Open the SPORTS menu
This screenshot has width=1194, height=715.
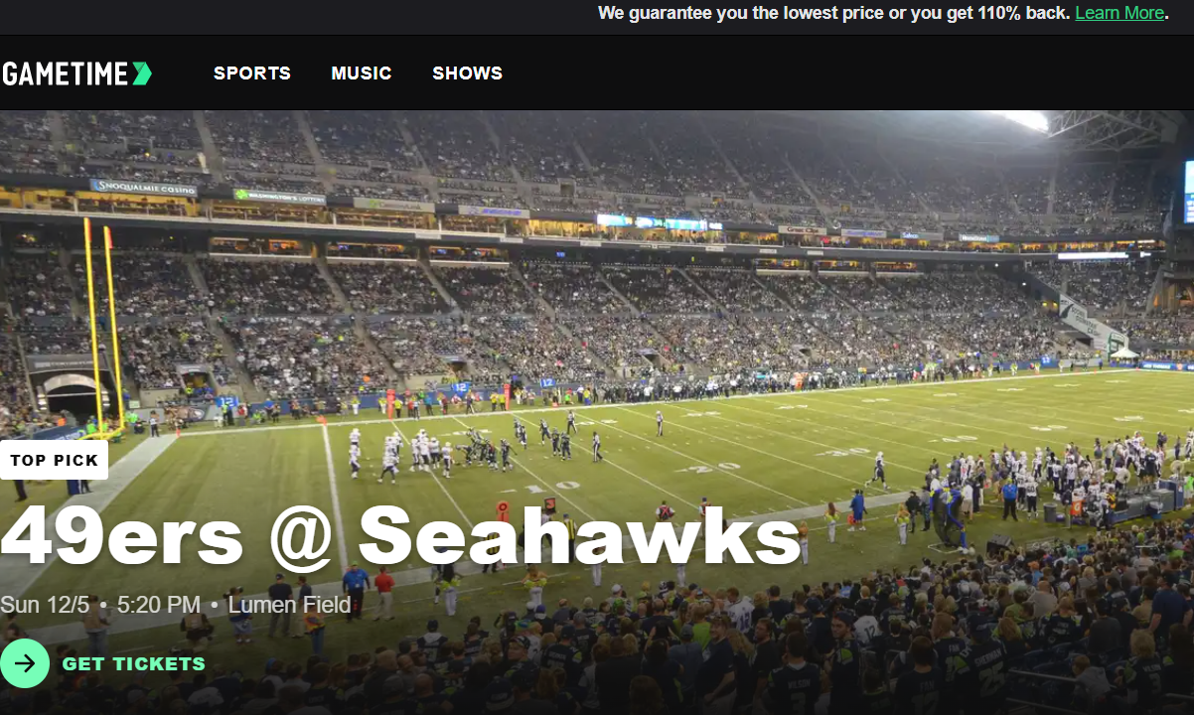(x=252, y=73)
